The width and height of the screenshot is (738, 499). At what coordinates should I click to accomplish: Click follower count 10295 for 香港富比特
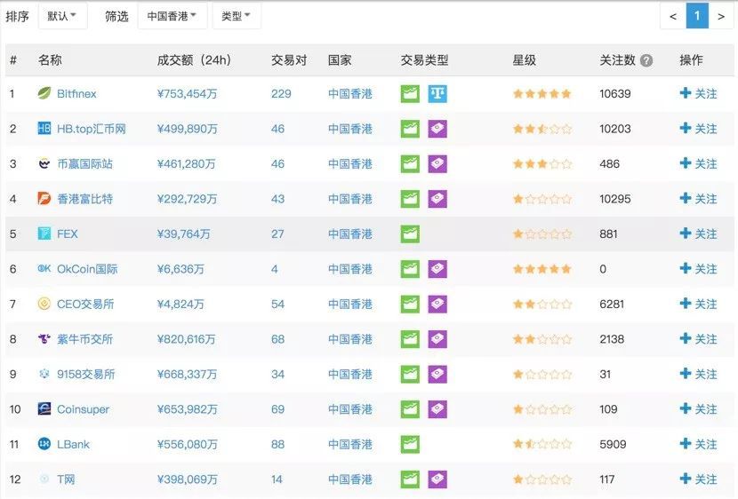pyautogui.click(x=615, y=199)
